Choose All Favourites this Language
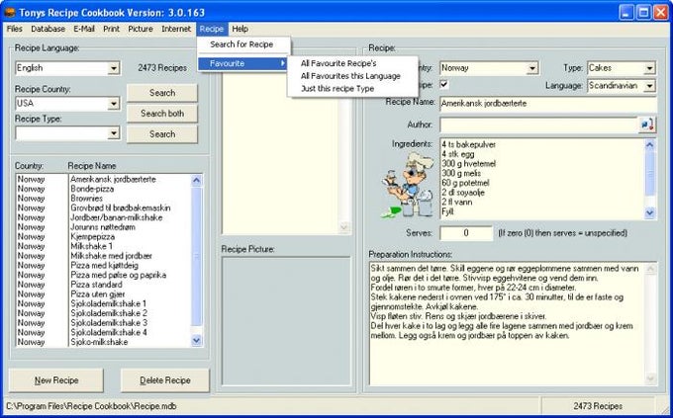This screenshot has height=418, width=673. (x=352, y=76)
